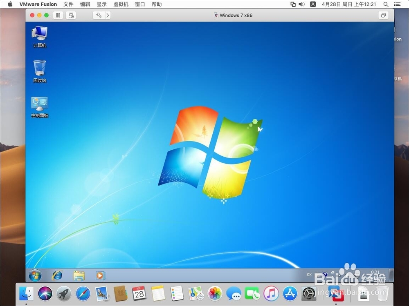
Task: Expand the VMware toolbar with the arrow chevron
Action: 108,15
